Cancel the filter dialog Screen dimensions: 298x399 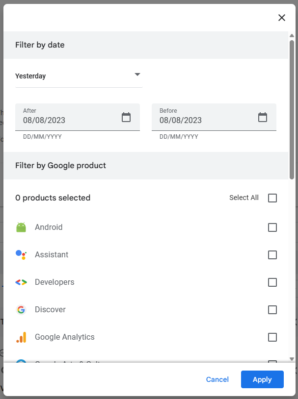click(x=217, y=379)
